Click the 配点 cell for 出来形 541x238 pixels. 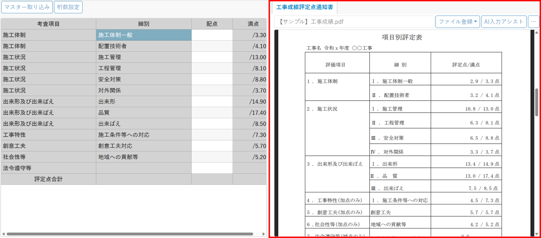coord(212,102)
